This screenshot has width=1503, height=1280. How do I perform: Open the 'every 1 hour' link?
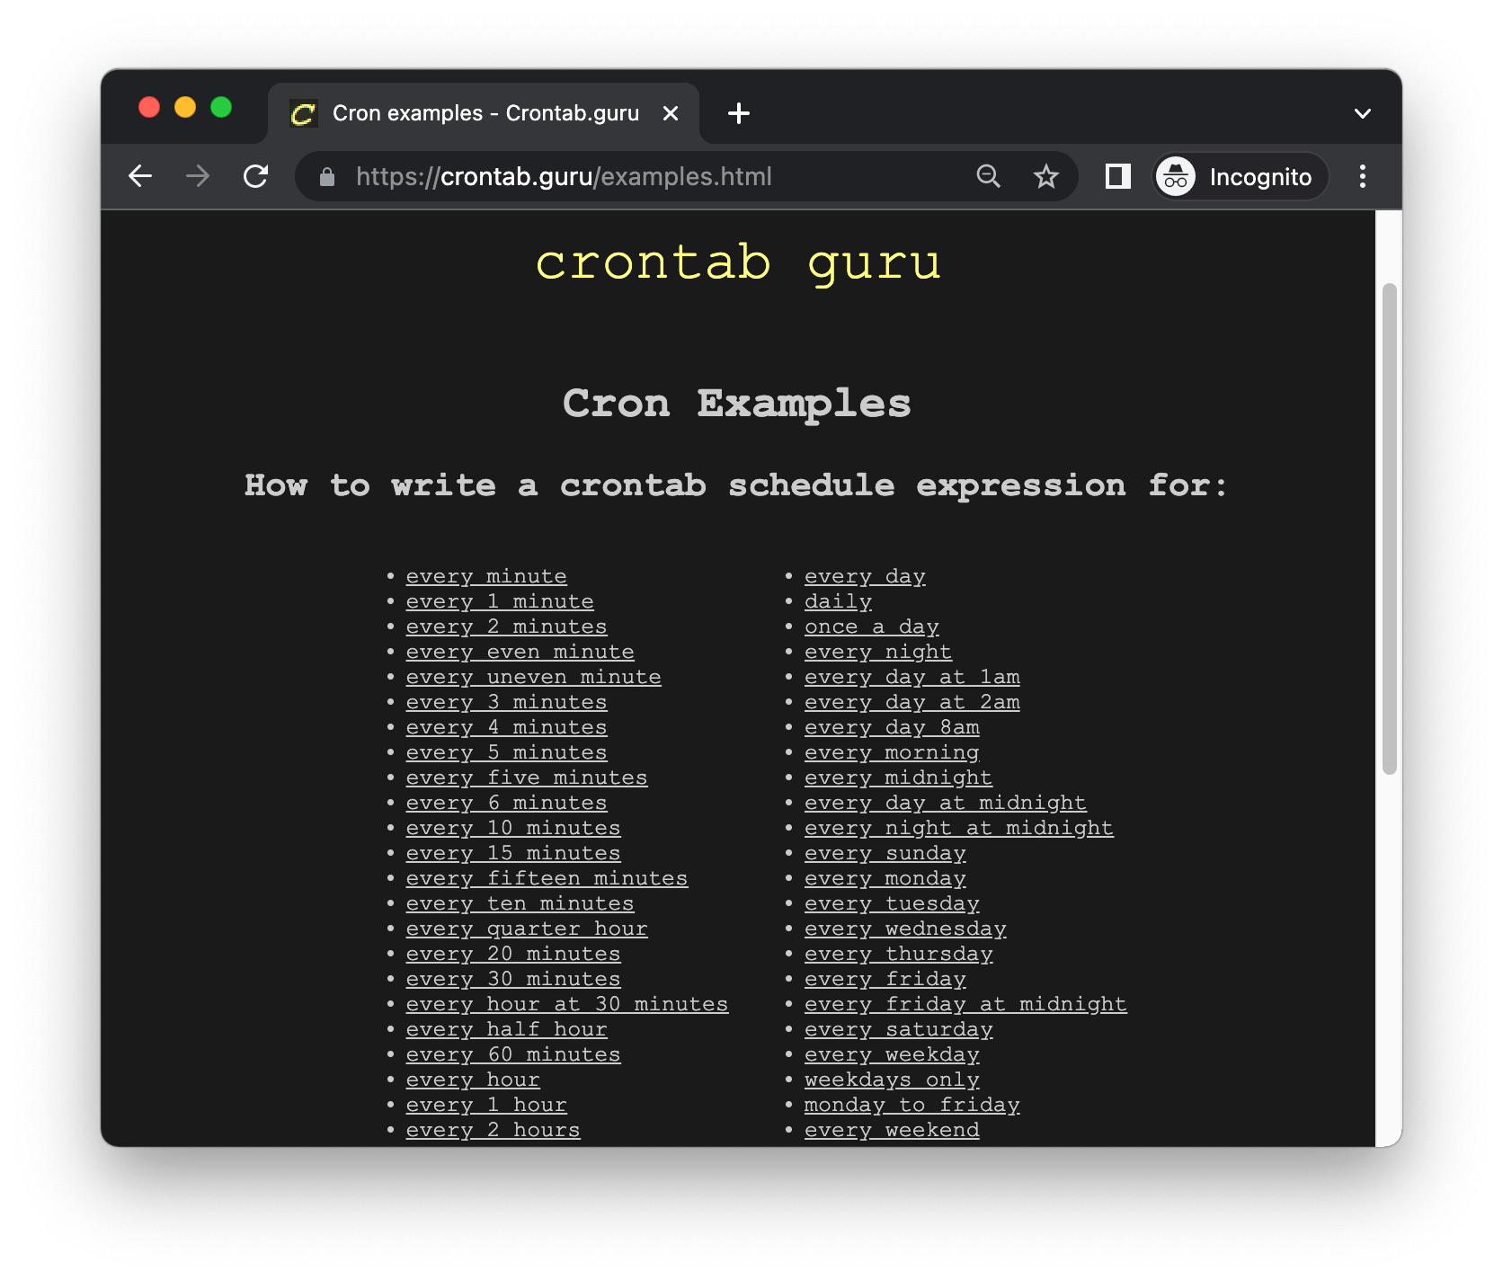pos(486,1105)
